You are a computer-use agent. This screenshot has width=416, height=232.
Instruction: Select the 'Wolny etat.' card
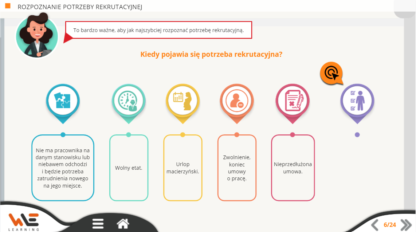pos(129,168)
